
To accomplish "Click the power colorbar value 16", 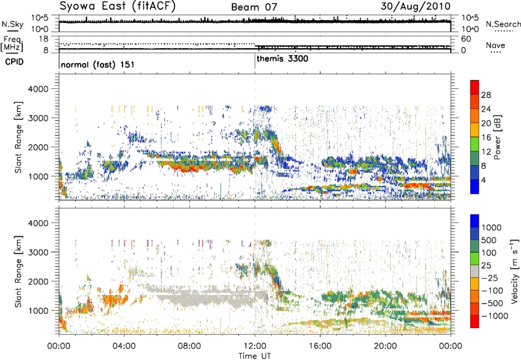I will pyautogui.click(x=486, y=137).
